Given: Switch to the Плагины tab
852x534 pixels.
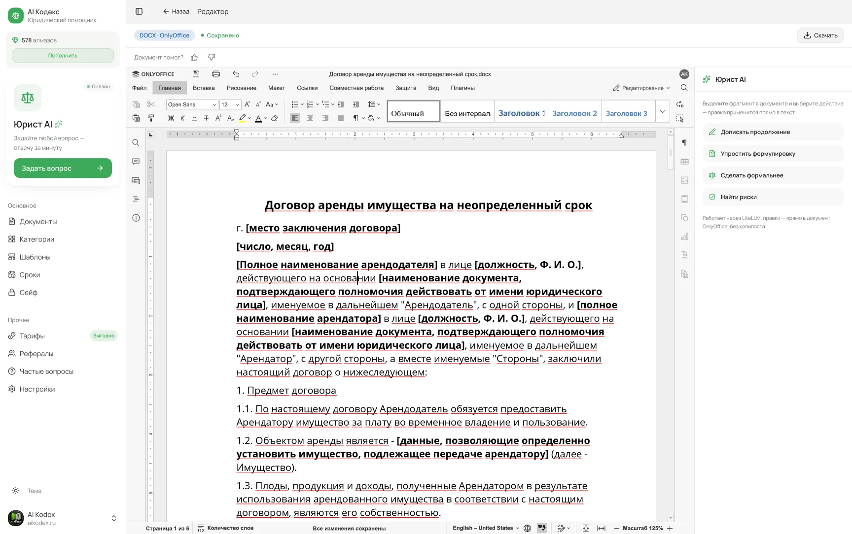Looking at the screenshot, I should (462, 88).
